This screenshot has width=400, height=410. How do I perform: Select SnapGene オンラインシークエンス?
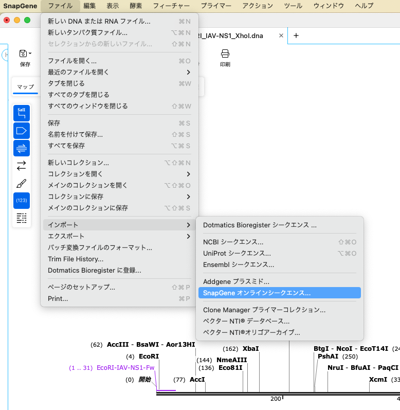[x=280, y=293]
